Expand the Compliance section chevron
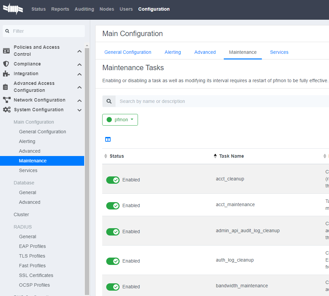This screenshot has width=329, height=296. coord(79,64)
